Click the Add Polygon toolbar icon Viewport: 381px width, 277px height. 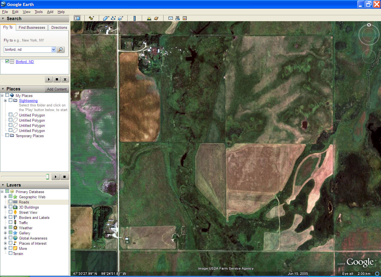coord(106,18)
